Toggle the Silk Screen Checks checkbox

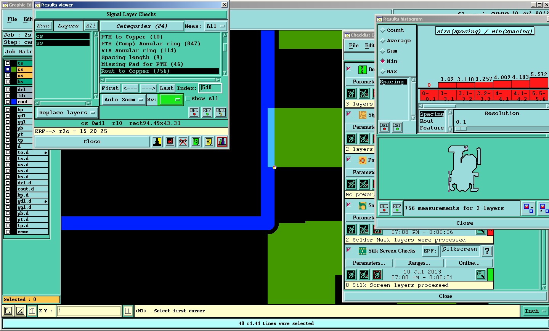pos(348,250)
